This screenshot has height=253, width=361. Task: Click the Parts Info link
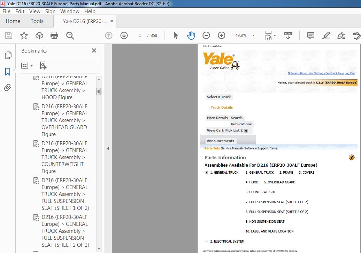pyautogui.click(x=212, y=148)
